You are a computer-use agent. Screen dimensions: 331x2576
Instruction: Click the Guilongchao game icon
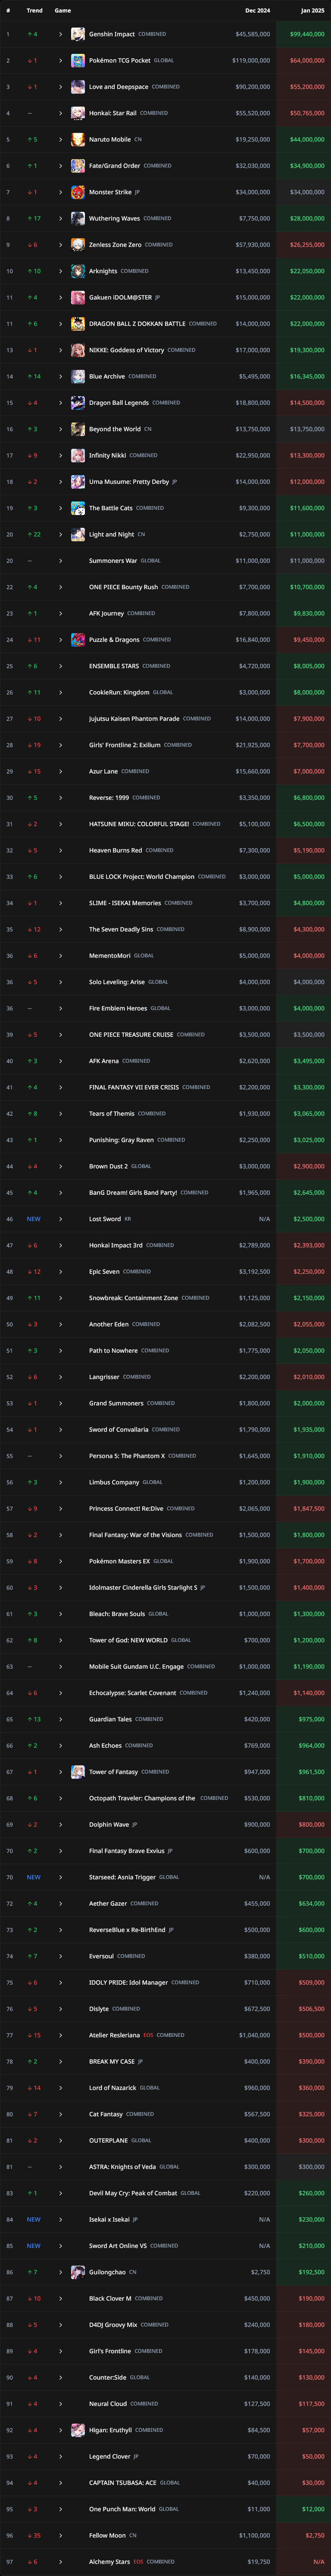pos(78,2272)
